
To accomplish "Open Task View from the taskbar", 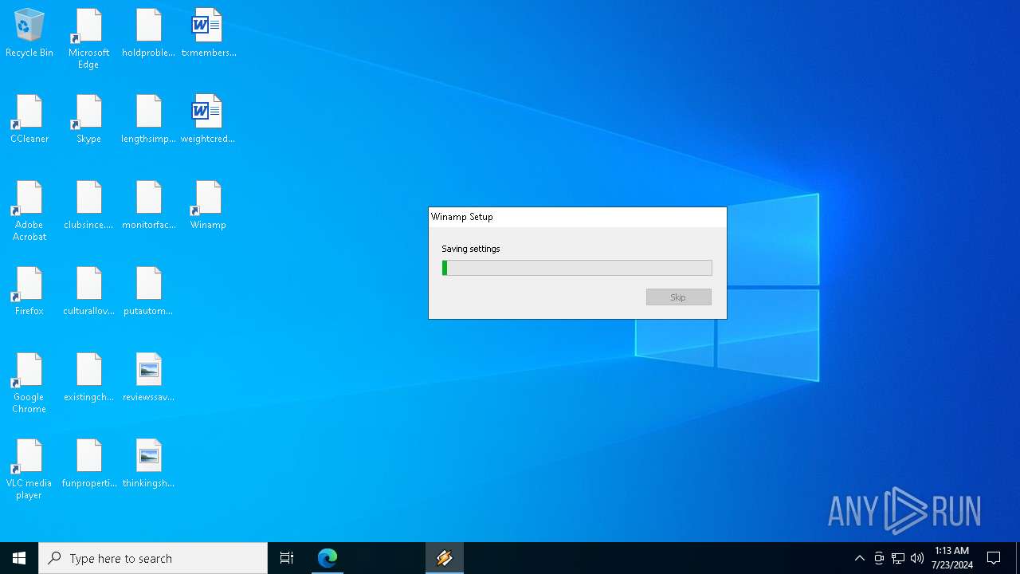I will click(287, 558).
